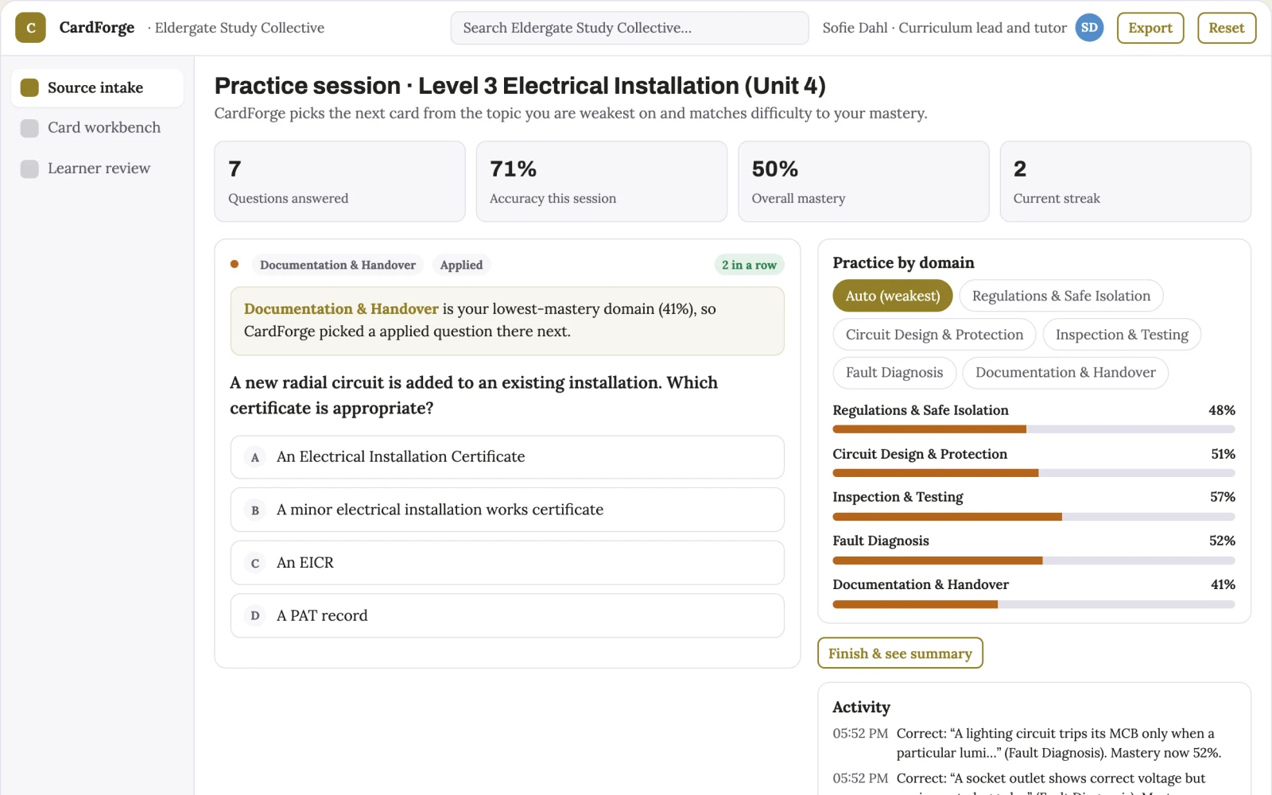Click the Questions answered stat card

coord(339,181)
